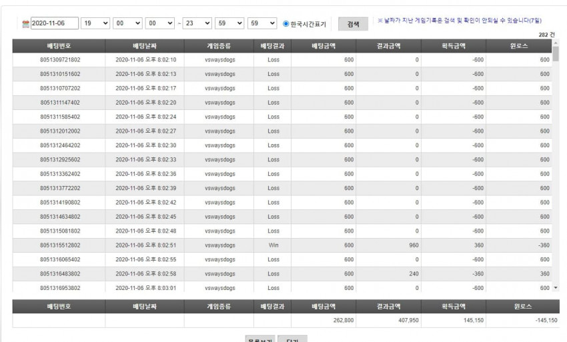Viewport: 567px width, 342px height.
Task: Click the 282 건 record count
Action: (x=546, y=35)
